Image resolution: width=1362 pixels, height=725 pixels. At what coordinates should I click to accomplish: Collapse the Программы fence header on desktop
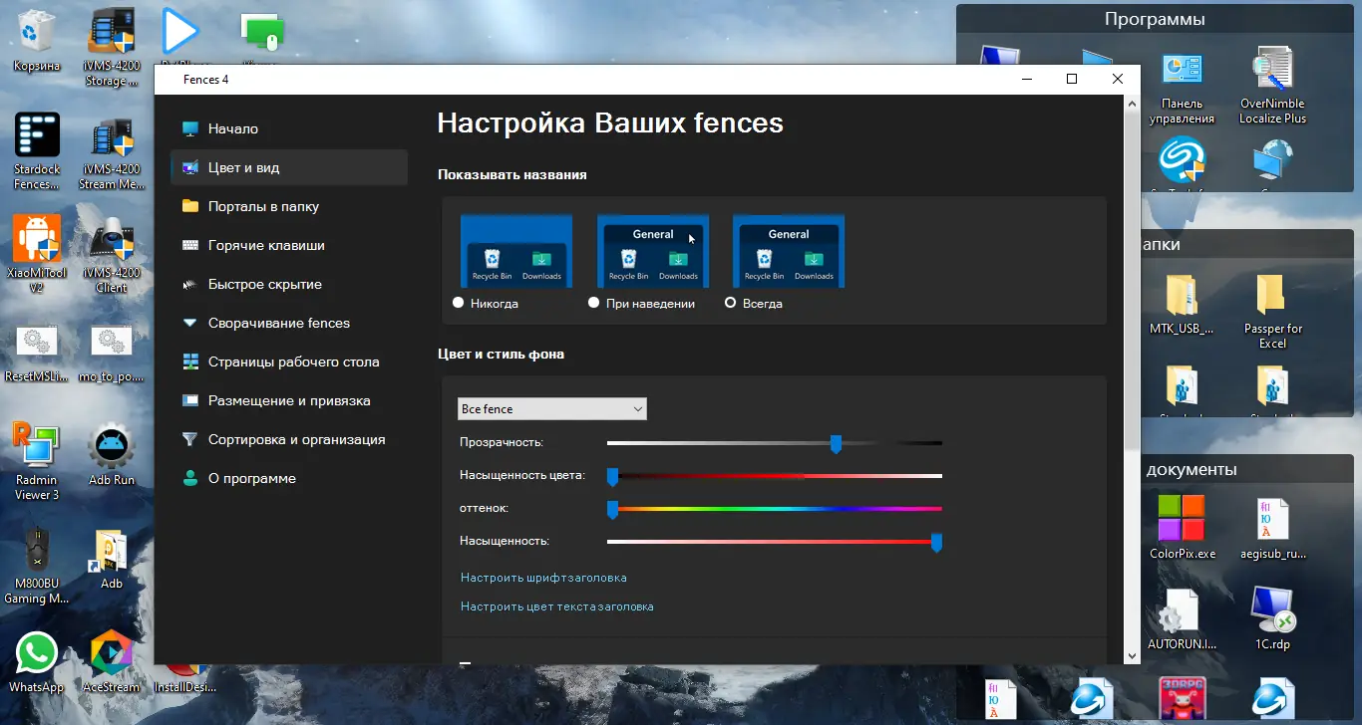point(1155,18)
